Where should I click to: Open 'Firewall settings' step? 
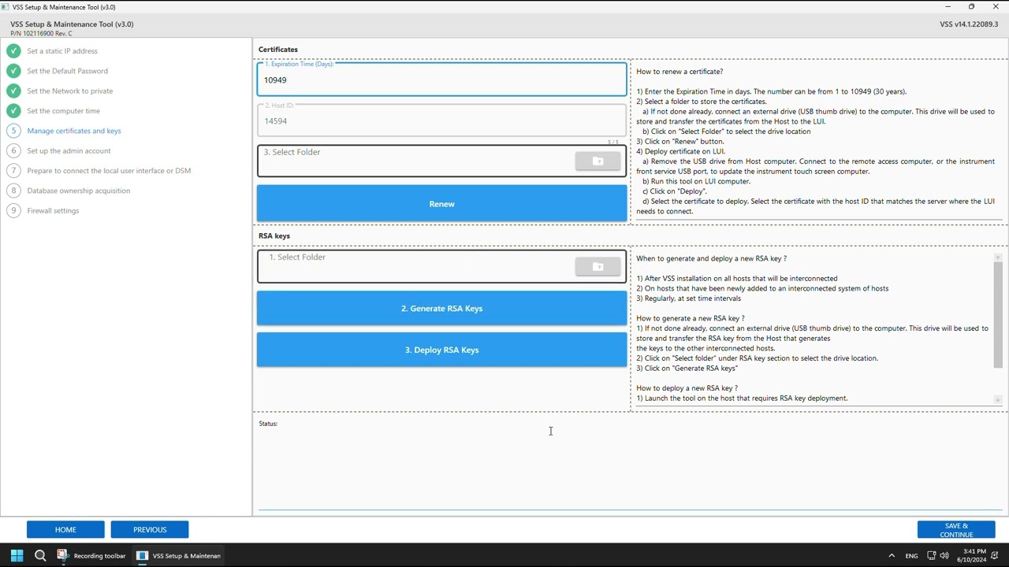tap(53, 210)
